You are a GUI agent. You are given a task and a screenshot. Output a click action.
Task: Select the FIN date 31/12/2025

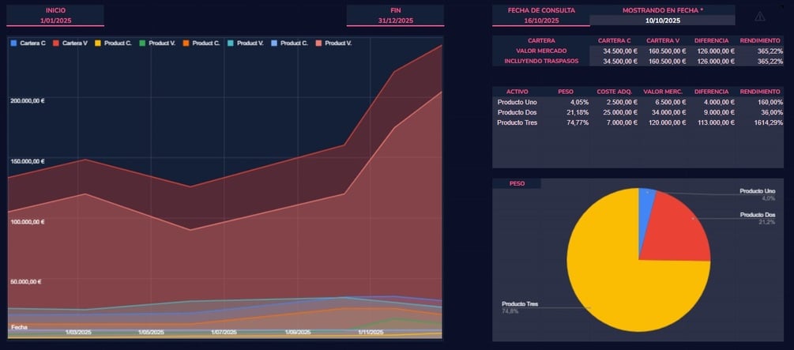pos(396,21)
